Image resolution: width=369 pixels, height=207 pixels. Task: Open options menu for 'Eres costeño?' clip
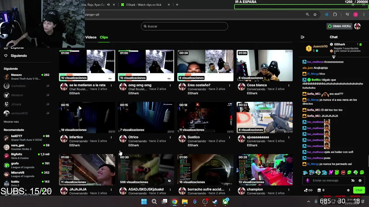pyautogui.click(x=229, y=85)
